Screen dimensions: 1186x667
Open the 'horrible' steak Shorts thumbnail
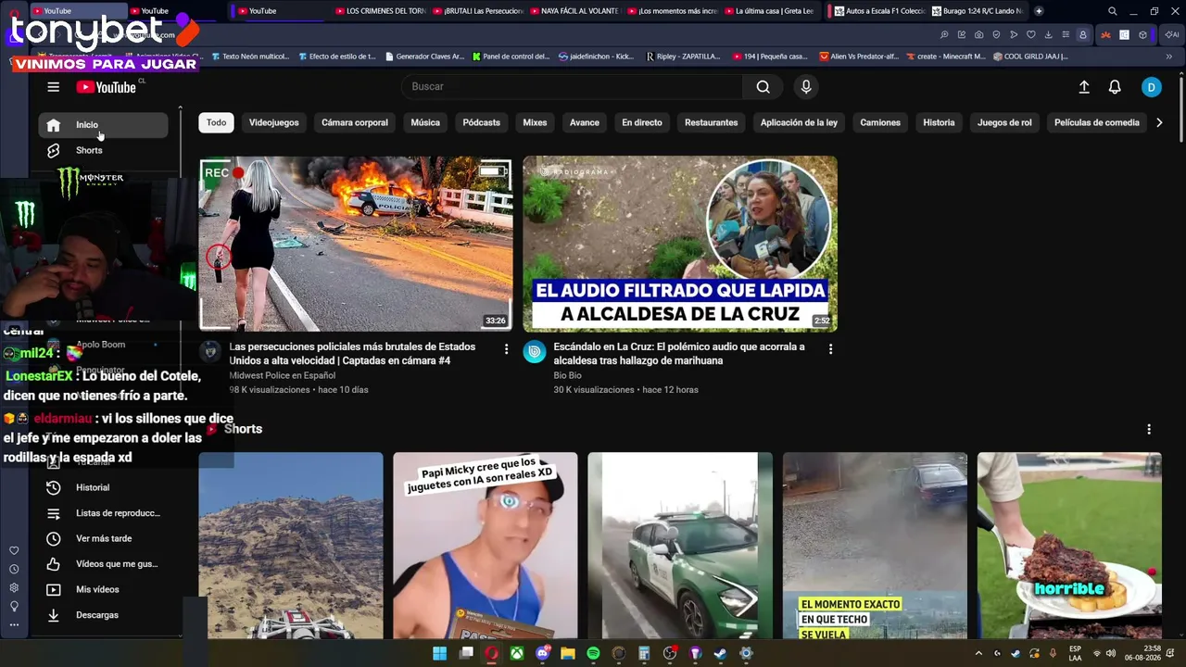[1069, 546]
